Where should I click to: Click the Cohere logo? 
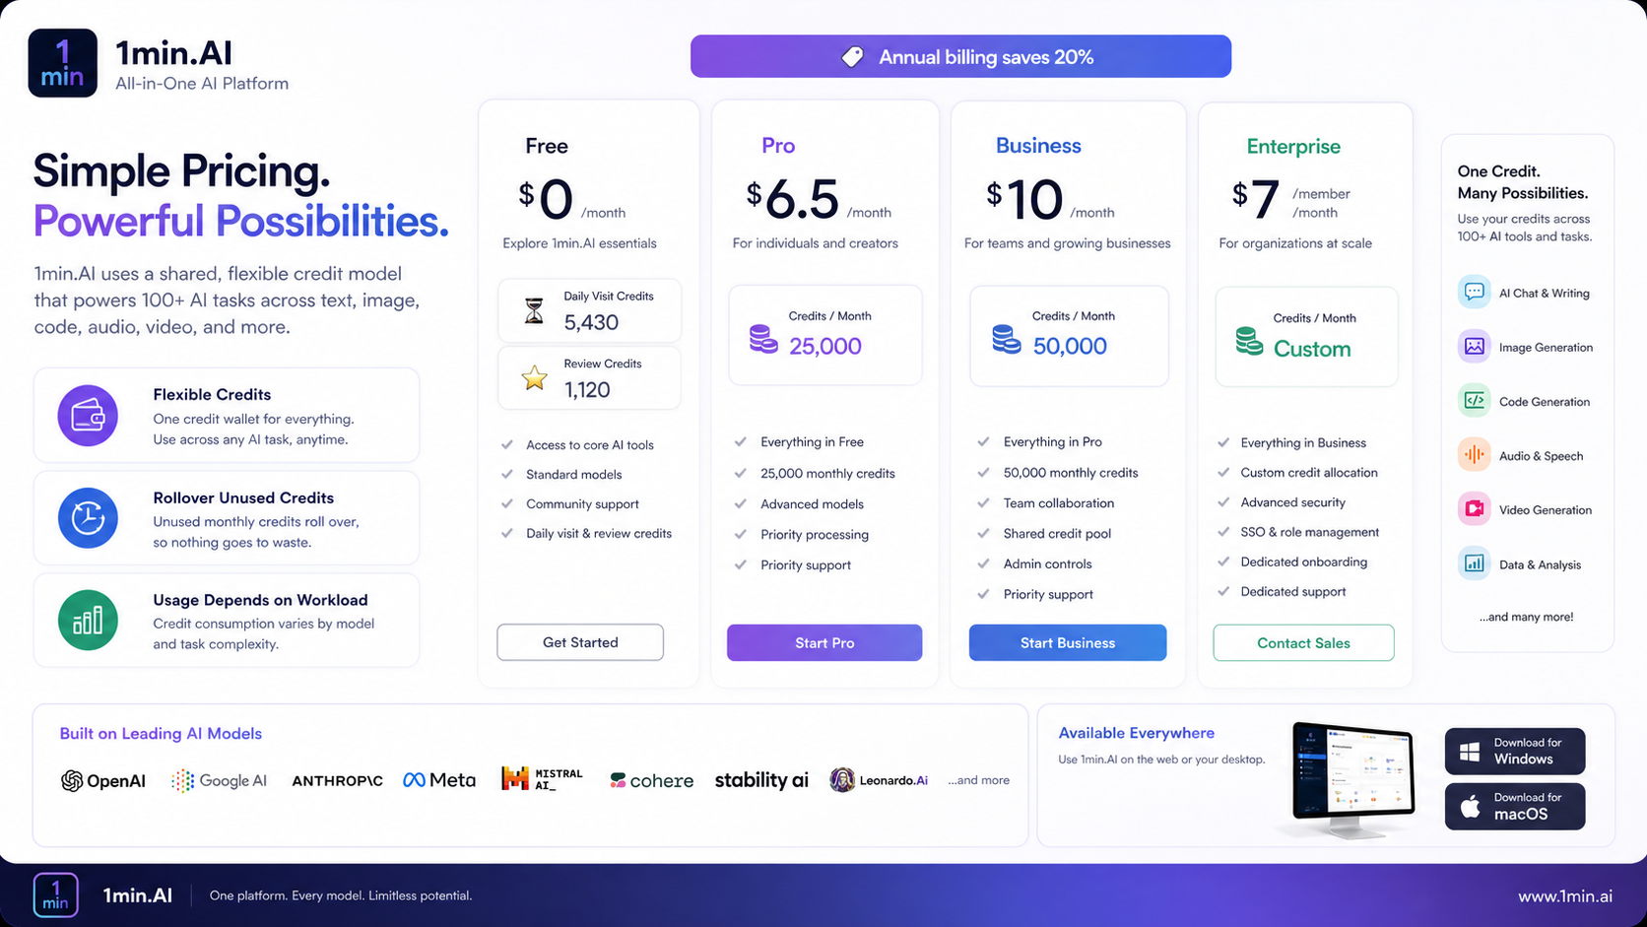coord(651,781)
